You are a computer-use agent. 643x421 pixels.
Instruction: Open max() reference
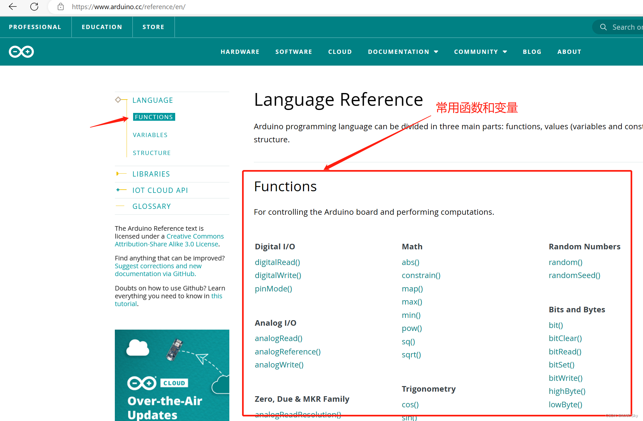click(412, 302)
